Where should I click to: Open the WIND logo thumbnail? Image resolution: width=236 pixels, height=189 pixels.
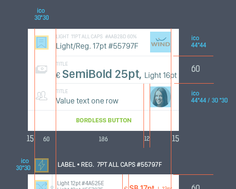coord(160,42)
